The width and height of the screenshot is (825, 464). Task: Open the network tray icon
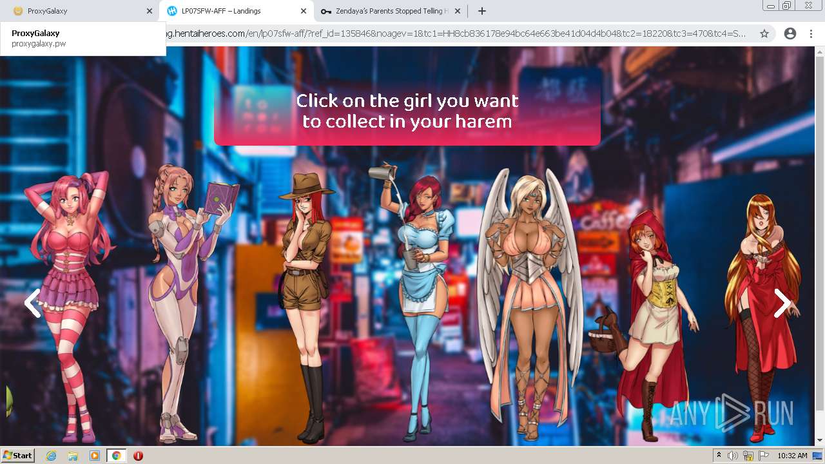point(748,456)
